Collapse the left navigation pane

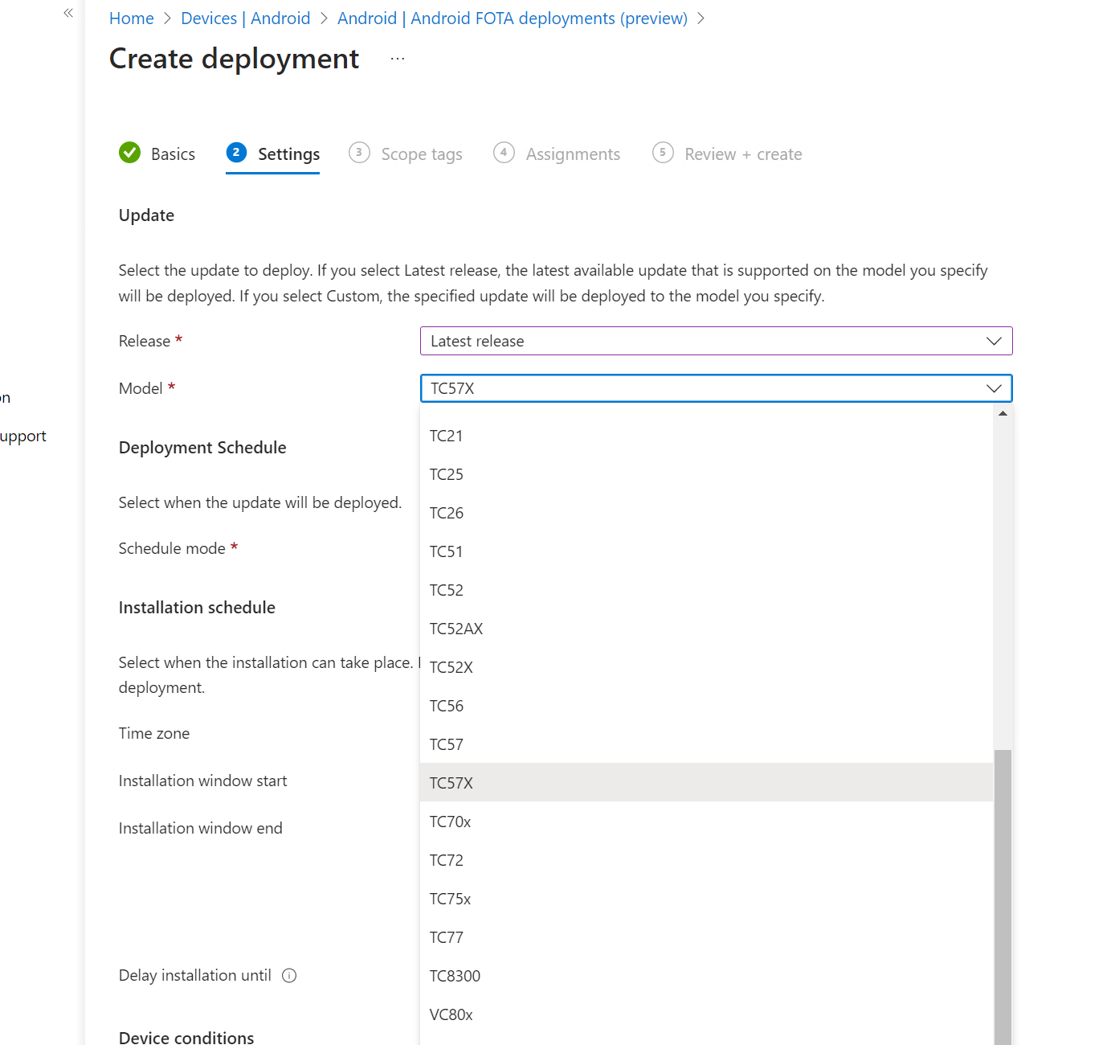click(68, 13)
